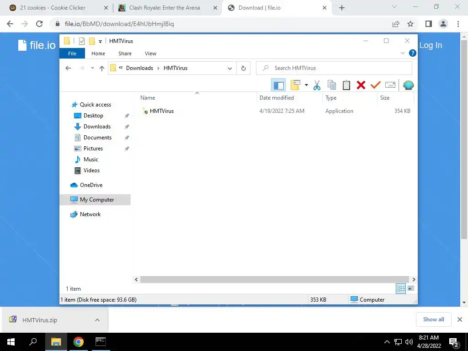Sort by the Name column header
This screenshot has height=351, width=468.
(197, 98)
